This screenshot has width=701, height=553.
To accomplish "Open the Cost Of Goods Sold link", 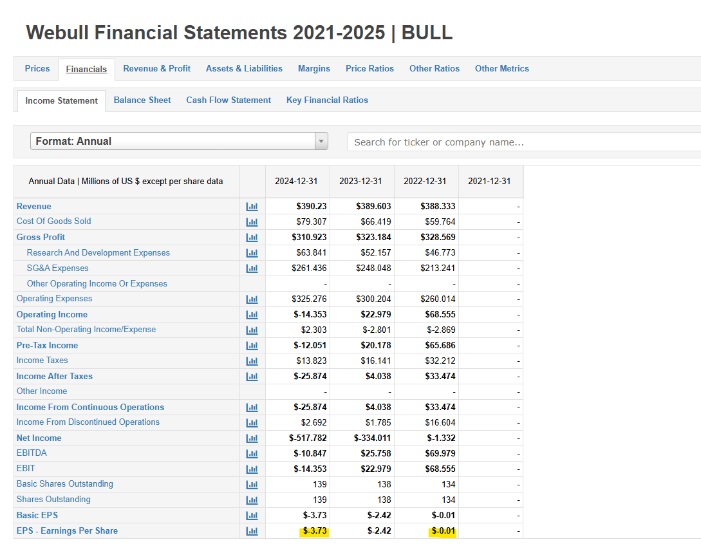I will (x=53, y=221).
